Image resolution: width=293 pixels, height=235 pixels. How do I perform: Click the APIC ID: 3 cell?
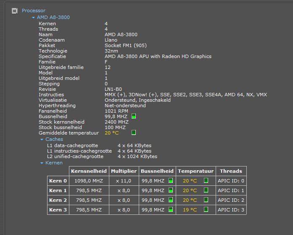(231, 210)
